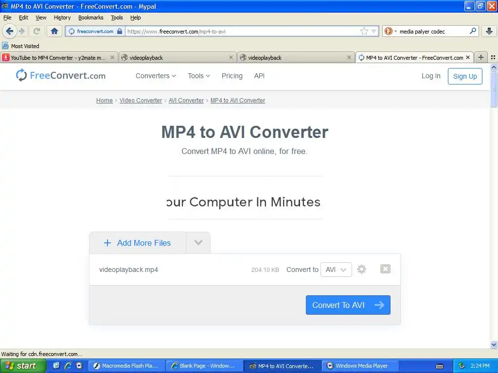Go back with the browser back arrow
The height and width of the screenshot is (373, 498).
[x=9, y=31]
